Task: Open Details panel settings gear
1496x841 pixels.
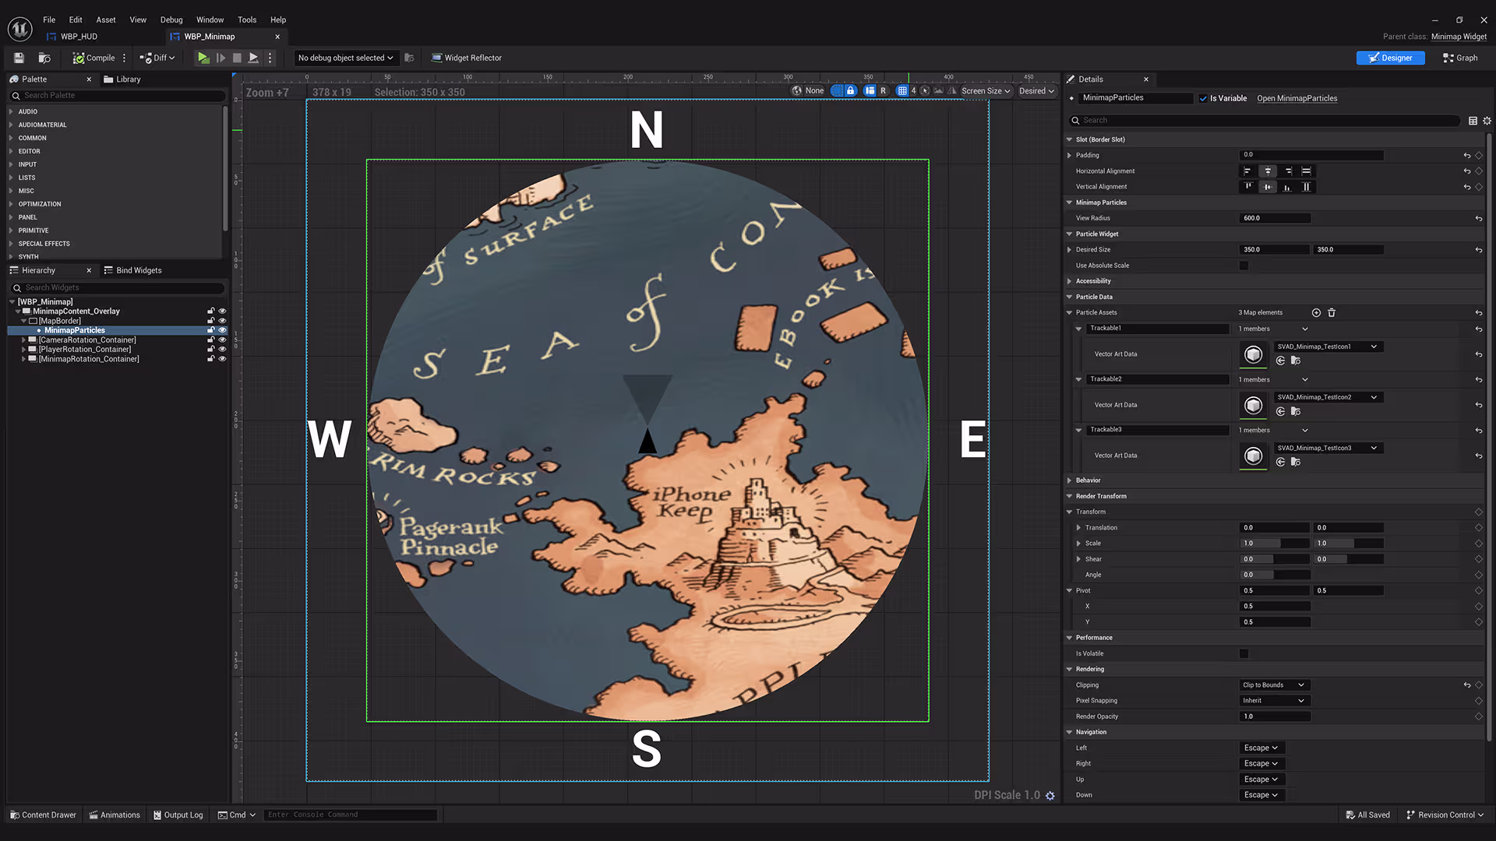Action: coord(1487,121)
